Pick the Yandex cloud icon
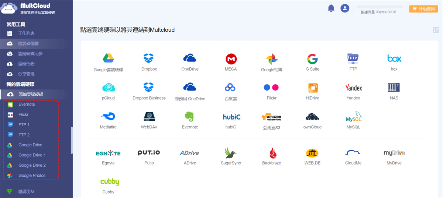The image size is (443, 198). (x=353, y=88)
